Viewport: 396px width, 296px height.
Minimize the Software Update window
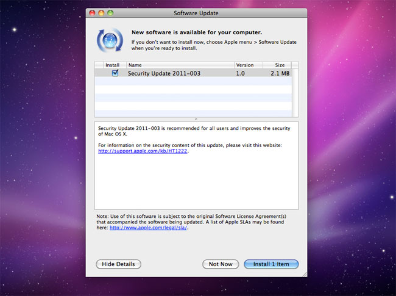[102, 13]
